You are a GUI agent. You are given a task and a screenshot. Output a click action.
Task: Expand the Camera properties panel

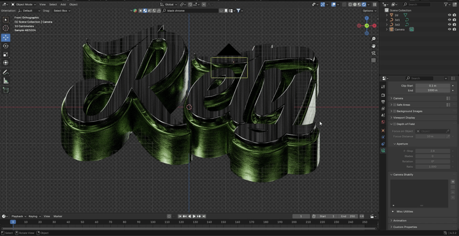point(398,98)
